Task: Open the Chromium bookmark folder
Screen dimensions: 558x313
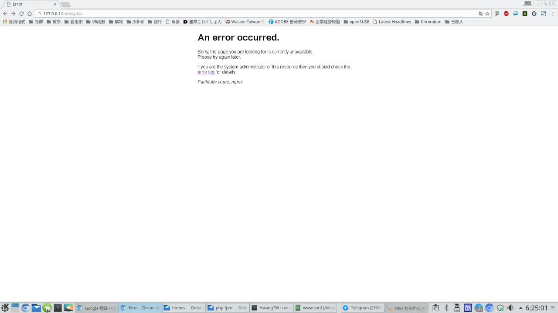Action: (x=428, y=22)
